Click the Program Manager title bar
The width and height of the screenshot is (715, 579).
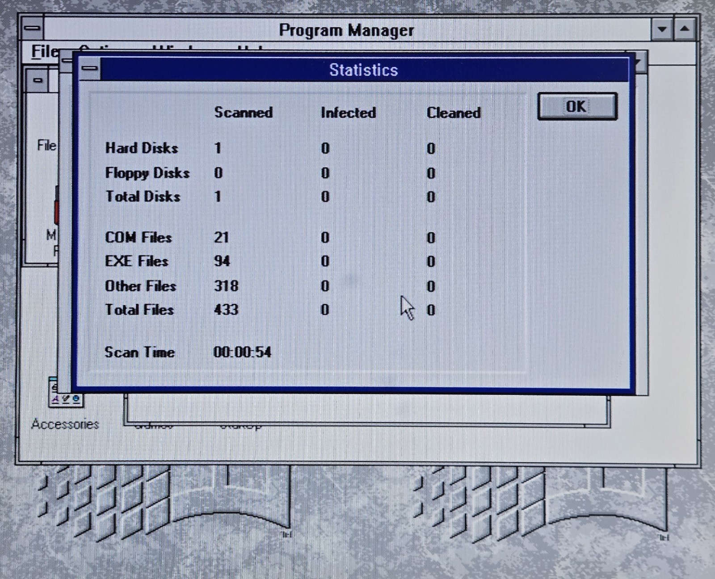(x=346, y=30)
